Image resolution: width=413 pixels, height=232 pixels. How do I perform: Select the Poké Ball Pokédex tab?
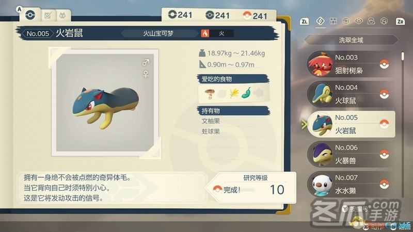click(30, 15)
